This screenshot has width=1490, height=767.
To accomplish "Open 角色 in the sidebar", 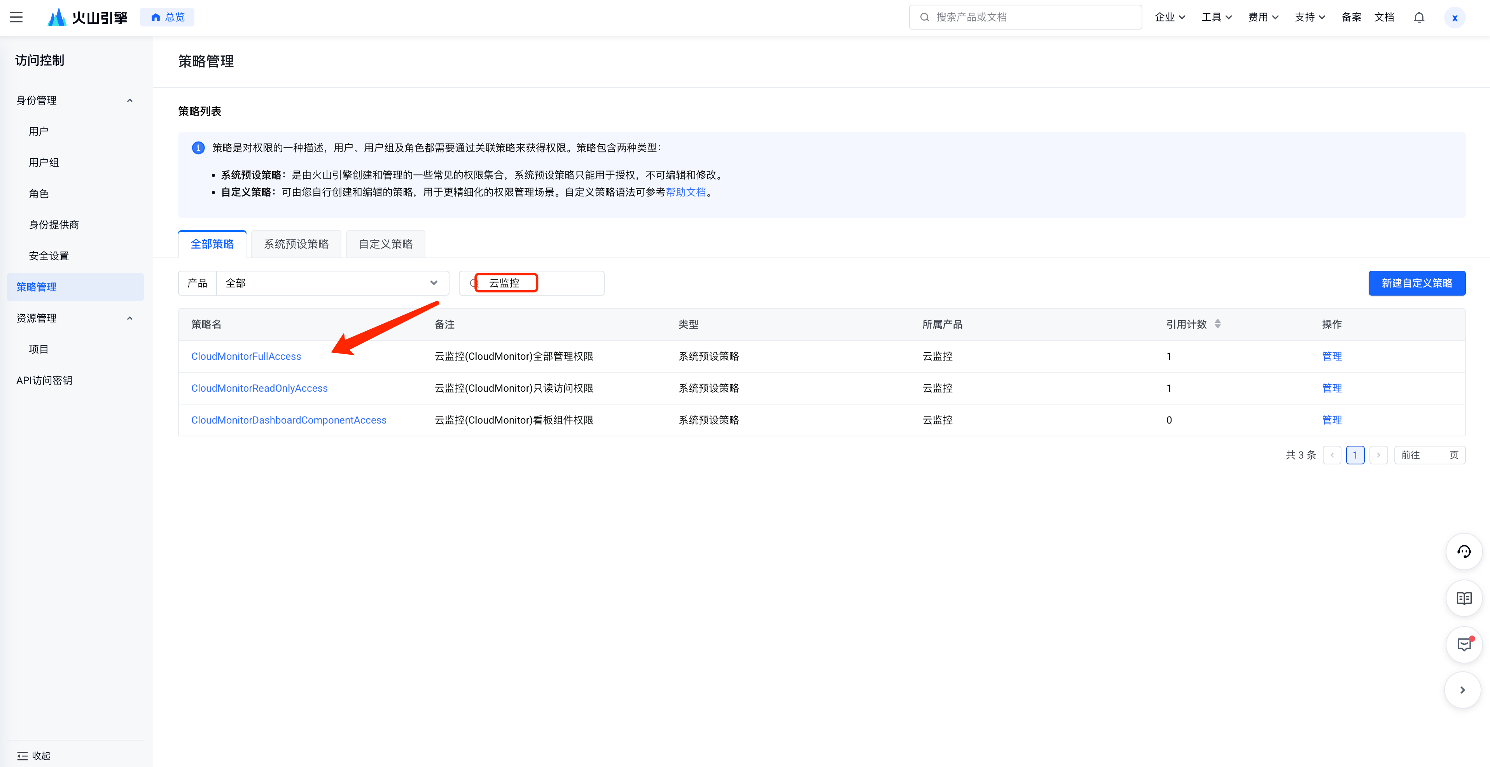I will [x=39, y=194].
